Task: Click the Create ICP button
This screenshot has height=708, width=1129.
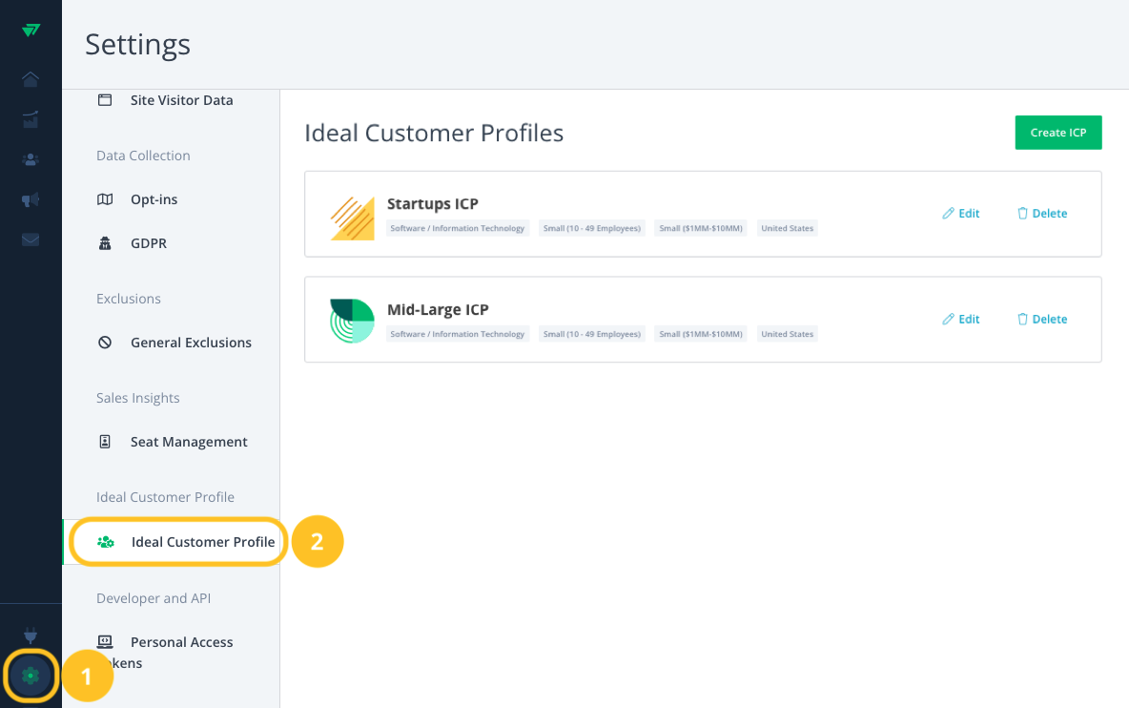Action: [1057, 133]
